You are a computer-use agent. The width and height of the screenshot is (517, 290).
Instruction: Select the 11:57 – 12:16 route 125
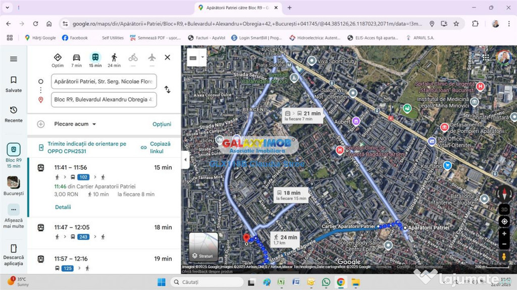pyautogui.click(x=105, y=262)
